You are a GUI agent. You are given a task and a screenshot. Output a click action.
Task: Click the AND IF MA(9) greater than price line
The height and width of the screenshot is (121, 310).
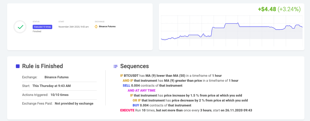[181, 81]
